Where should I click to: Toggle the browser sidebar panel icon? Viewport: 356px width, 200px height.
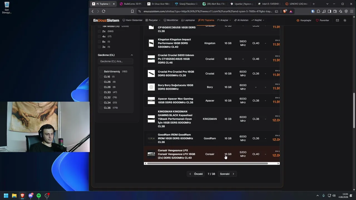(x=329, y=11)
